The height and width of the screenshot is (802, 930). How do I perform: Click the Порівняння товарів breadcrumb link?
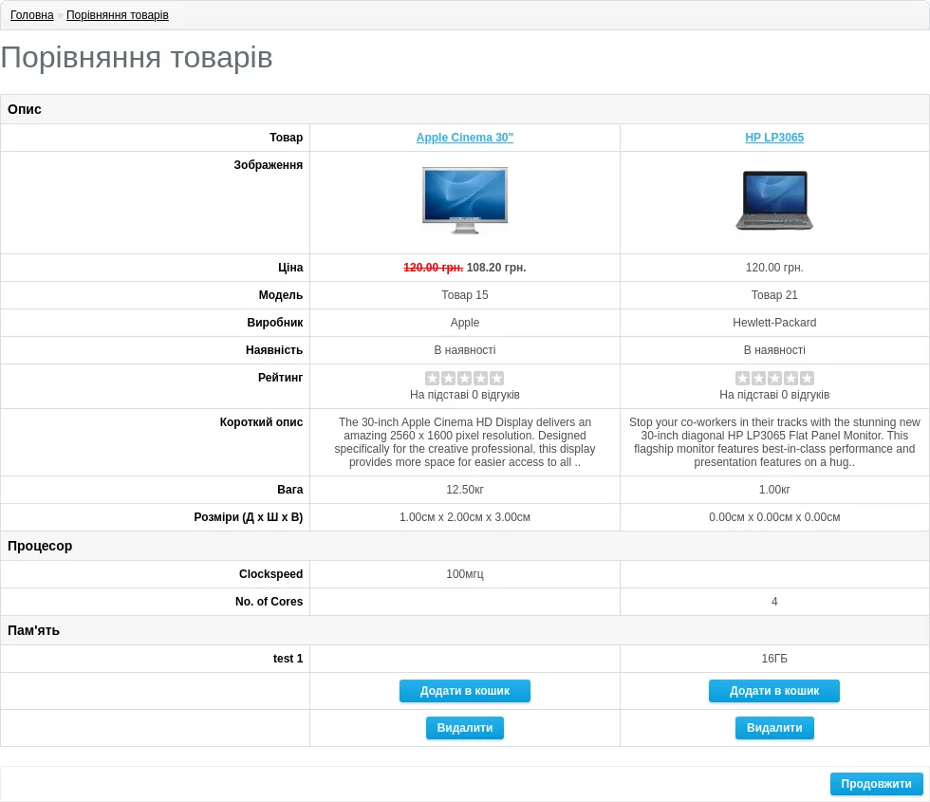(118, 15)
